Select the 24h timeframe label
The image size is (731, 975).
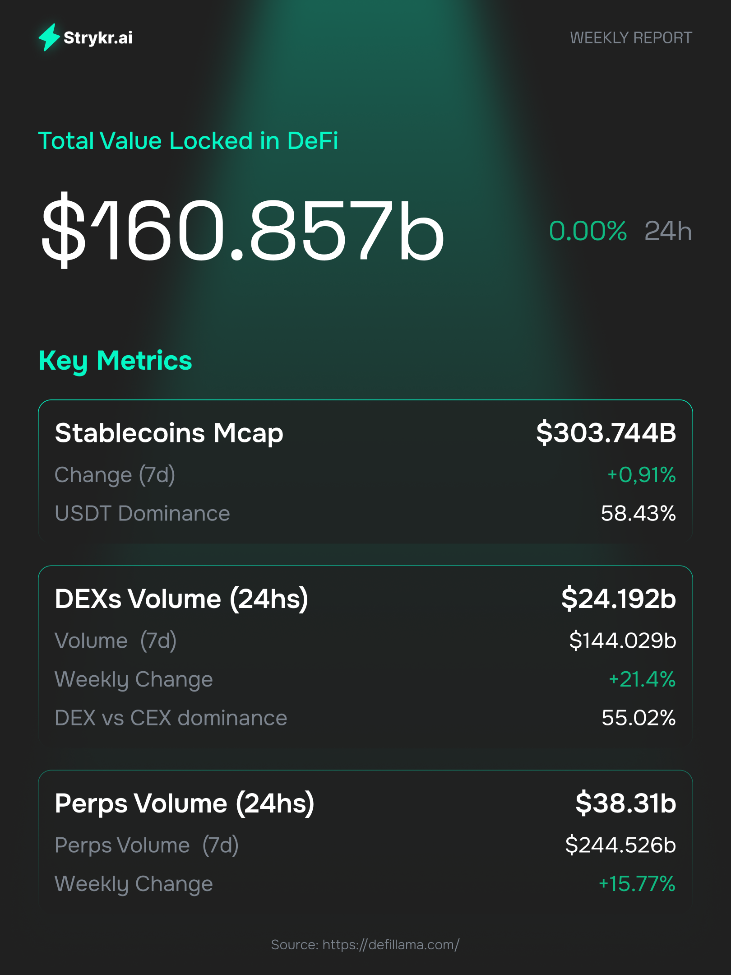tap(668, 231)
